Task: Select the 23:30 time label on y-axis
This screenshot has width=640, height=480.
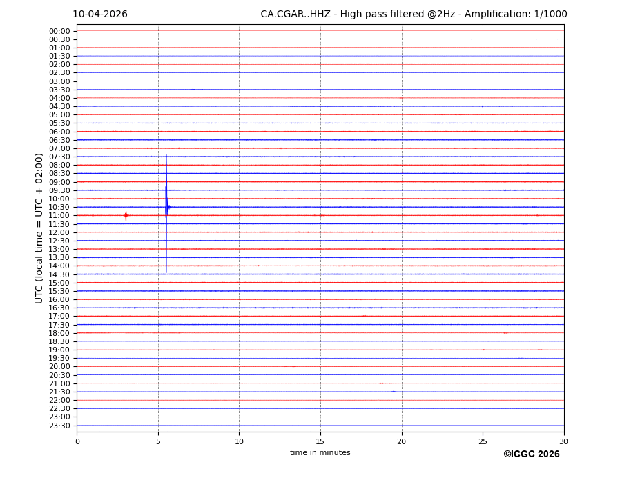Action: coord(59,426)
